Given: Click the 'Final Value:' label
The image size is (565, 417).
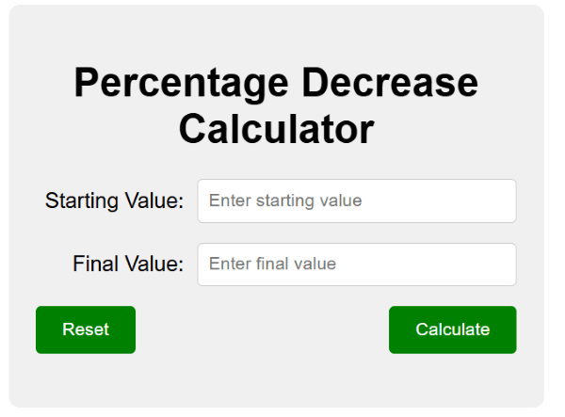Looking at the screenshot, I should [128, 265].
